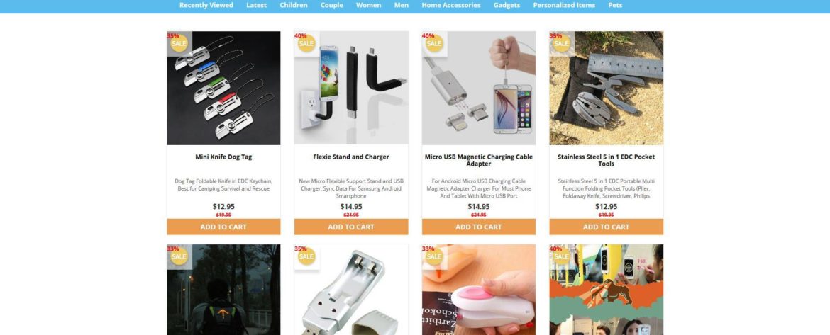The image size is (830, 335).
Task: Open the Home Accessories category
Action: (x=451, y=5)
